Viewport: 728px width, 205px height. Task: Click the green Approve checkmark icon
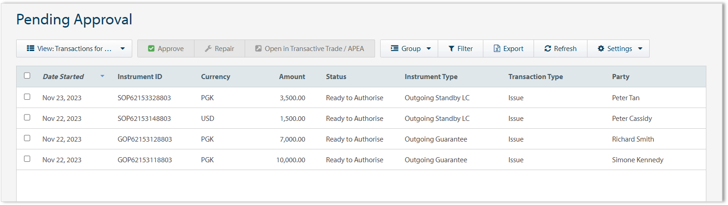(x=151, y=49)
